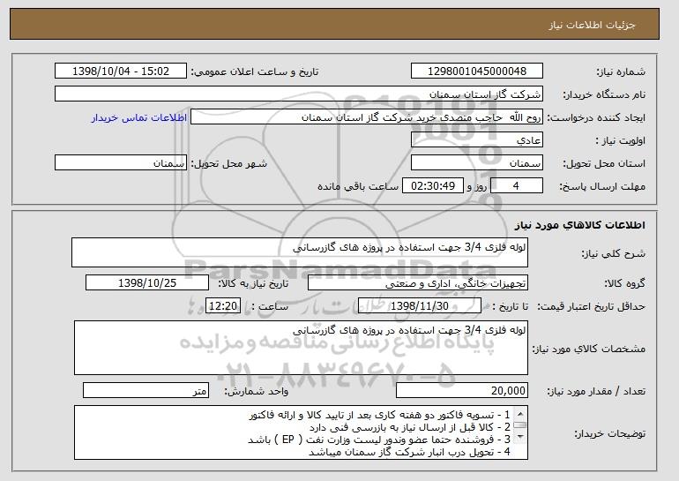Click the حداقل تاریخ اعتبار قیمت label
The image size is (679, 481).
click(592, 307)
